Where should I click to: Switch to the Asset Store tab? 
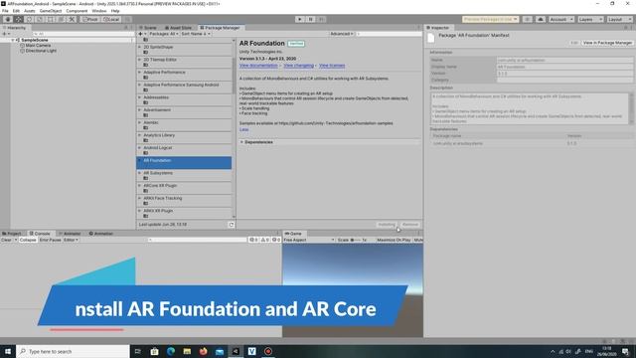pos(178,28)
